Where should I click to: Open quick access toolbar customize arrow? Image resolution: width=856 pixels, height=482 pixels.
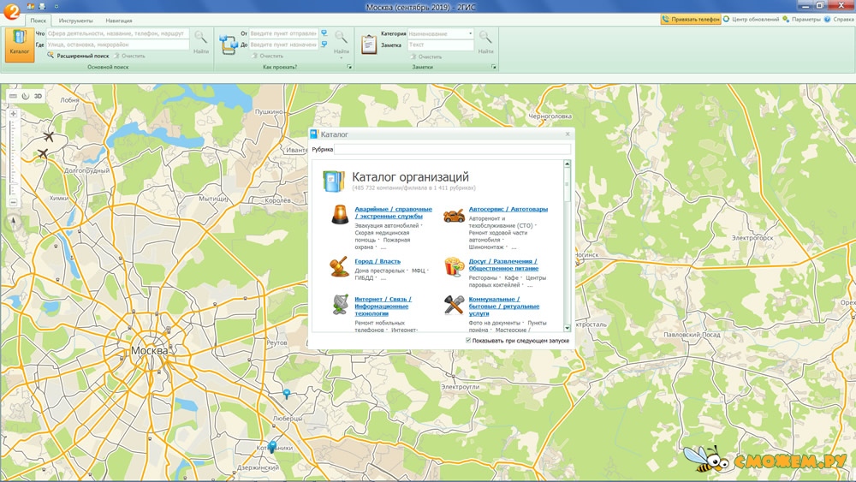pos(56,7)
